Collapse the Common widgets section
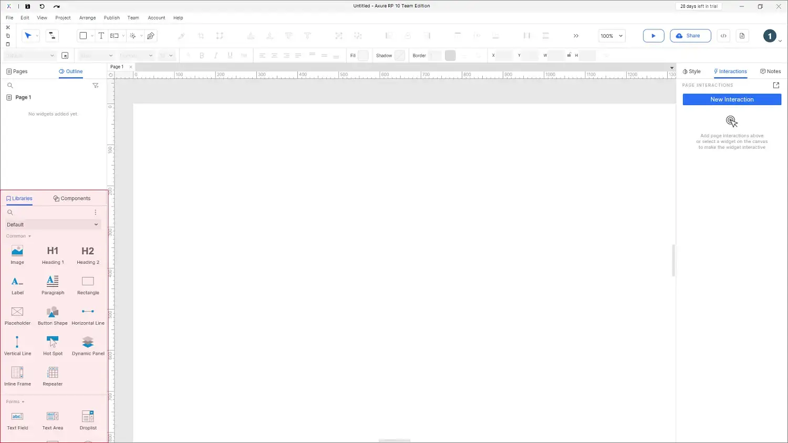Viewport: 788px width, 443px height. [x=18, y=236]
